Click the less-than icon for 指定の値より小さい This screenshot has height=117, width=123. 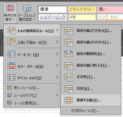click(69, 43)
